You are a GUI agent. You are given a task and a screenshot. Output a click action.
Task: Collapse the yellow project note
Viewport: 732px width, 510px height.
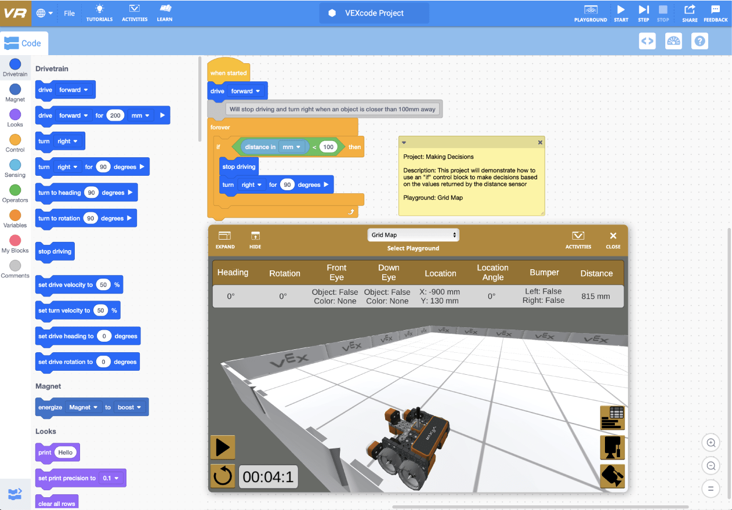[x=404, y=142]
